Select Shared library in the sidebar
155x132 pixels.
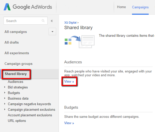16,74
